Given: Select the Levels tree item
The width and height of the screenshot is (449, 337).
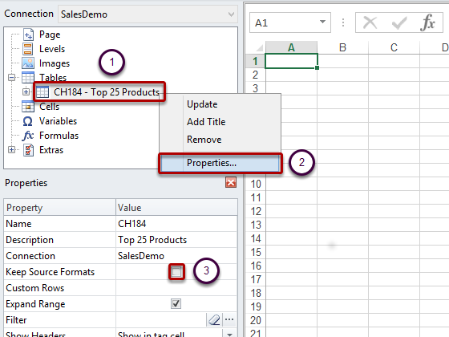Looking at the screenshot, I should coord(52,49).
